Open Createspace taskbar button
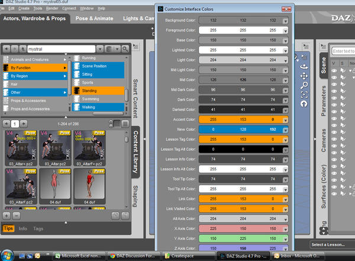 click(188, 256)
